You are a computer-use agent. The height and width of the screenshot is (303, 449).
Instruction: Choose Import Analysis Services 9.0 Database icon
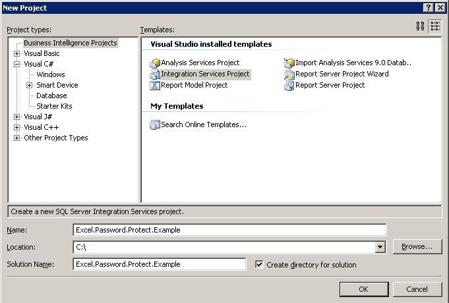click(289, 63)
